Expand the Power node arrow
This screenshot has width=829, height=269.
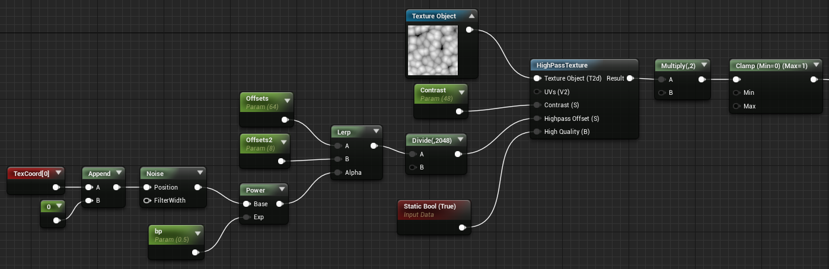[282, 190]
